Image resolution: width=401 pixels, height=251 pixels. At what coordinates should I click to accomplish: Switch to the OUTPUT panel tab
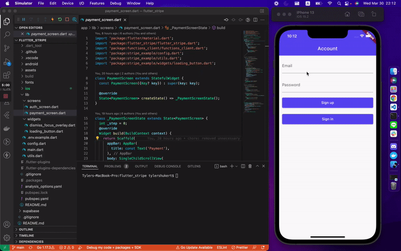141,166
